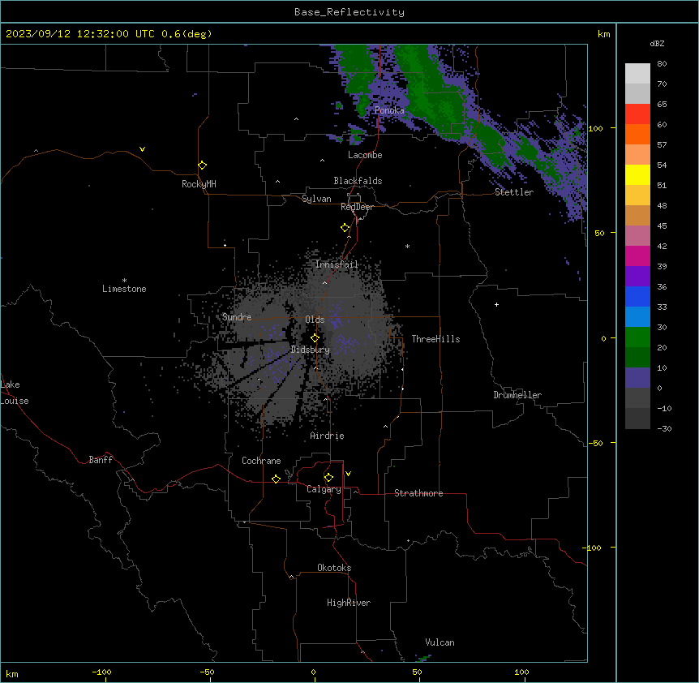Image resolution: width=699 pixels, height=683 pixels.
Task: Click the dBZ legend heading
Action: pos(657,43)
